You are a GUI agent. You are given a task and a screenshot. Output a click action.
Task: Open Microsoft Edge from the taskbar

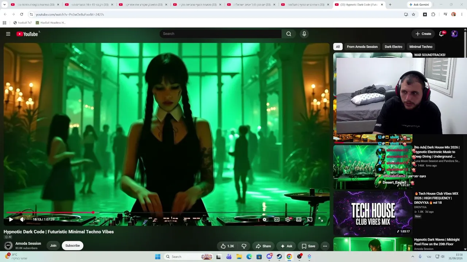249,257
